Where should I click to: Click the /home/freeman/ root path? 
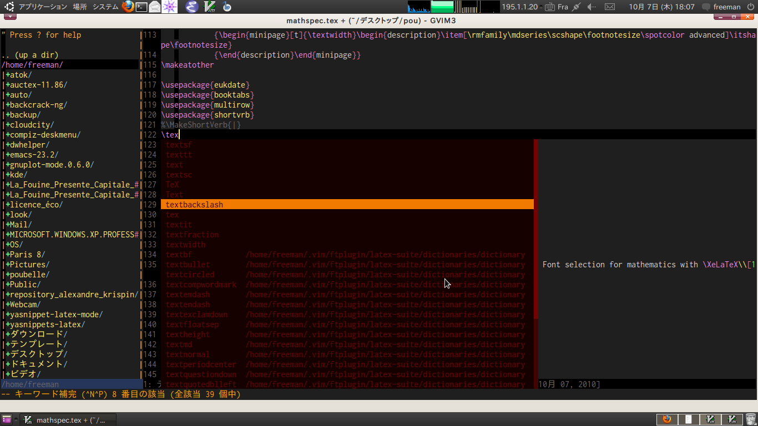pyautogui.click(x=32, y=65)
